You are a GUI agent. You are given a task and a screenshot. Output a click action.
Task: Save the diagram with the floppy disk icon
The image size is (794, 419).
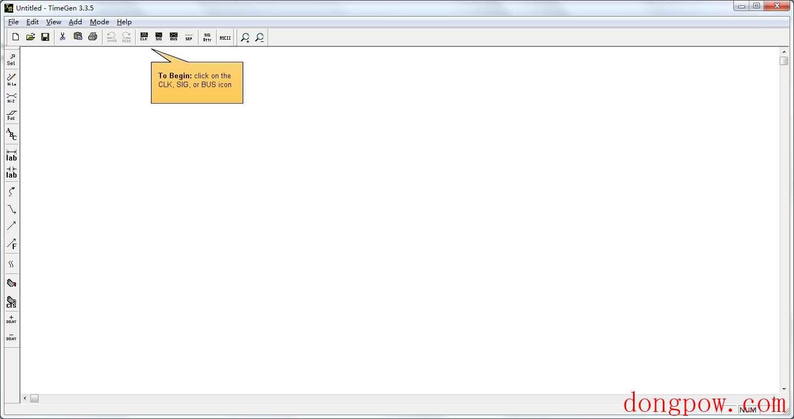[x=45, y=37]
